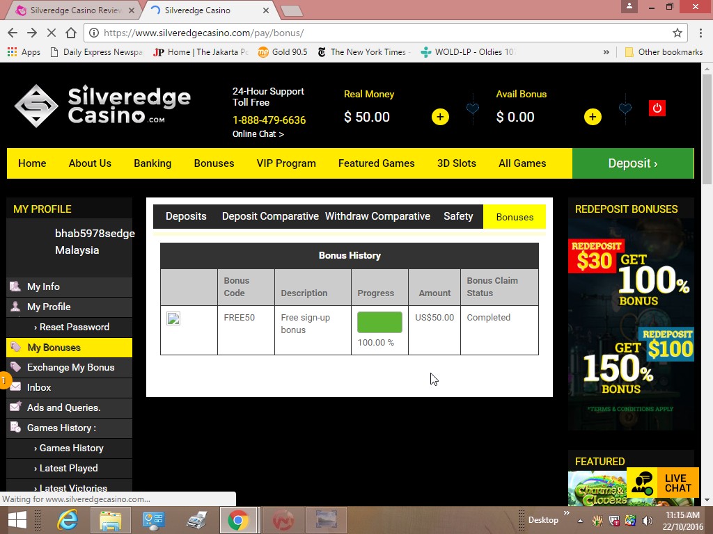Open Internet Explorer from the taskbar

click(x=68, y=520)
